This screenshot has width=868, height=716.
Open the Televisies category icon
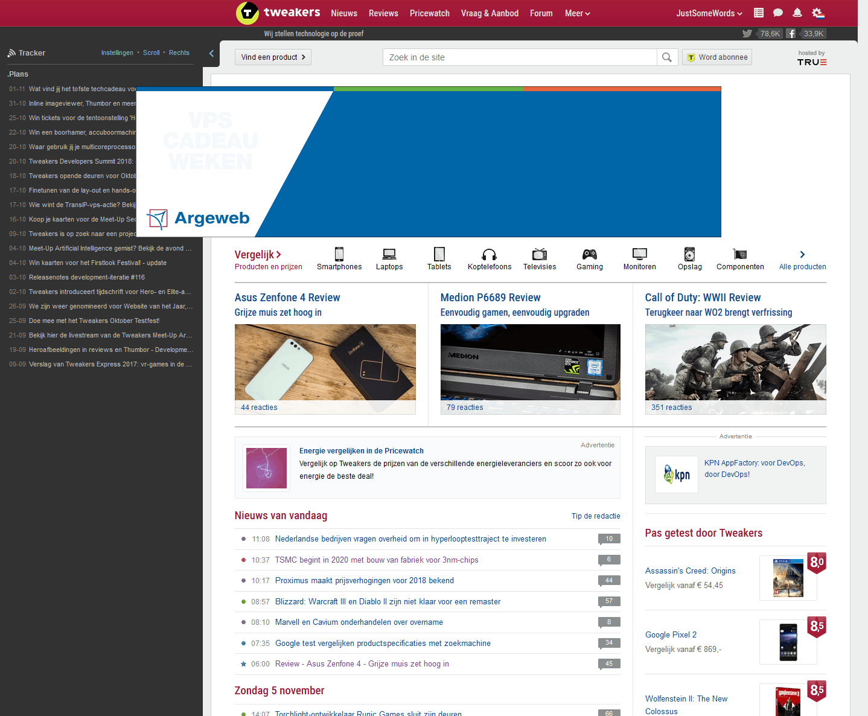click(x=540, y=254)
